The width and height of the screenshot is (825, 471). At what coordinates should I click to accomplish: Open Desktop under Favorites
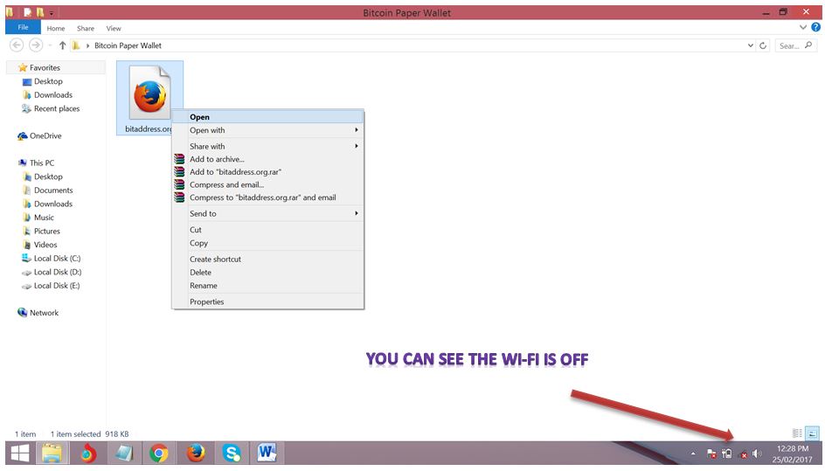pos(48,81)
